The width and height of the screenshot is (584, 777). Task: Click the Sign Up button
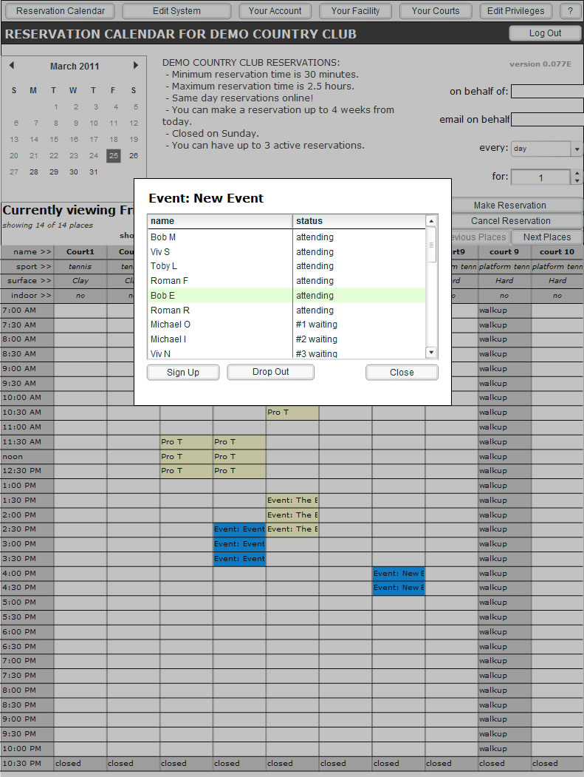183,373
